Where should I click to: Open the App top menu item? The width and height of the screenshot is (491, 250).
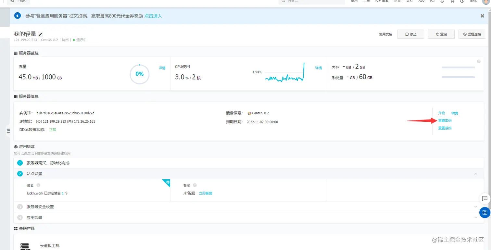tap(421, 1)
